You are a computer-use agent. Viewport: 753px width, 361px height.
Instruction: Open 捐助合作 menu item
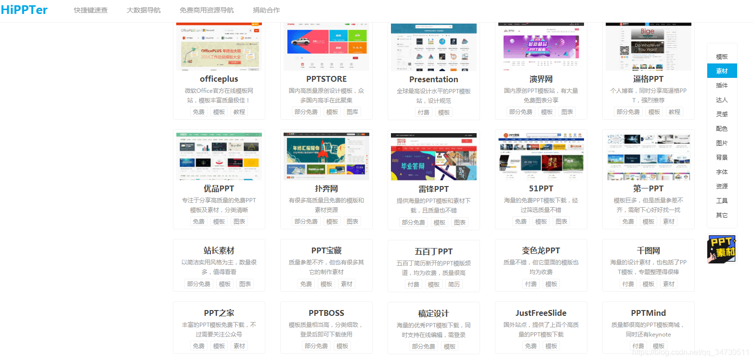[266, 10]
